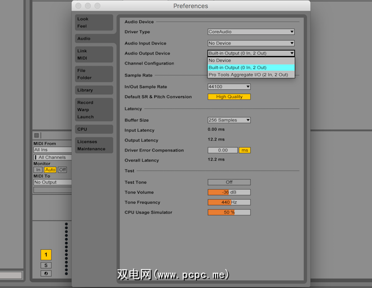
Task: Click the clip stop square button
Action: pos(36,135)
